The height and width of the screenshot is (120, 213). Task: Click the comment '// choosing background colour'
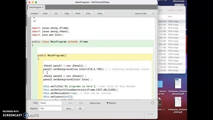click(x=129, y=69)
